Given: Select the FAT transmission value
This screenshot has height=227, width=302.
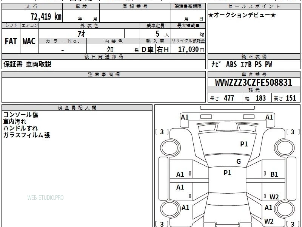Looking at the screenshot, I should pyautogui.click(x=11, y=41).
